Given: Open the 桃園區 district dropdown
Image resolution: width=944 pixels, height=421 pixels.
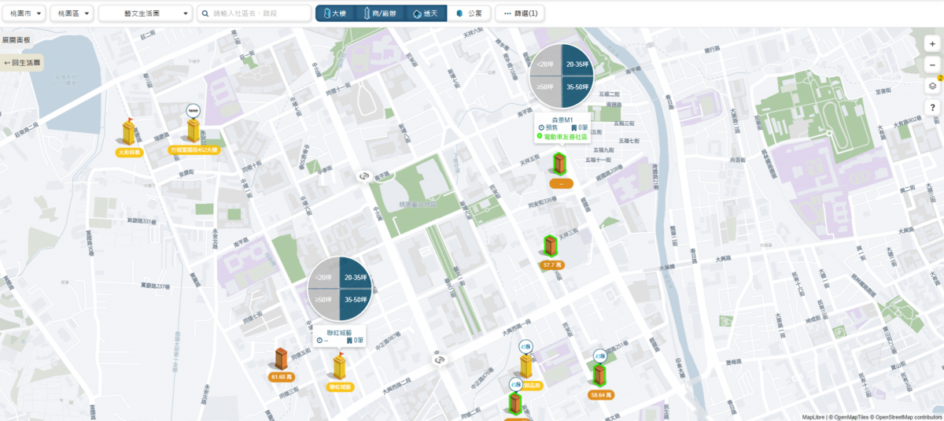Looking at the screenshot, I should (72, 13).
